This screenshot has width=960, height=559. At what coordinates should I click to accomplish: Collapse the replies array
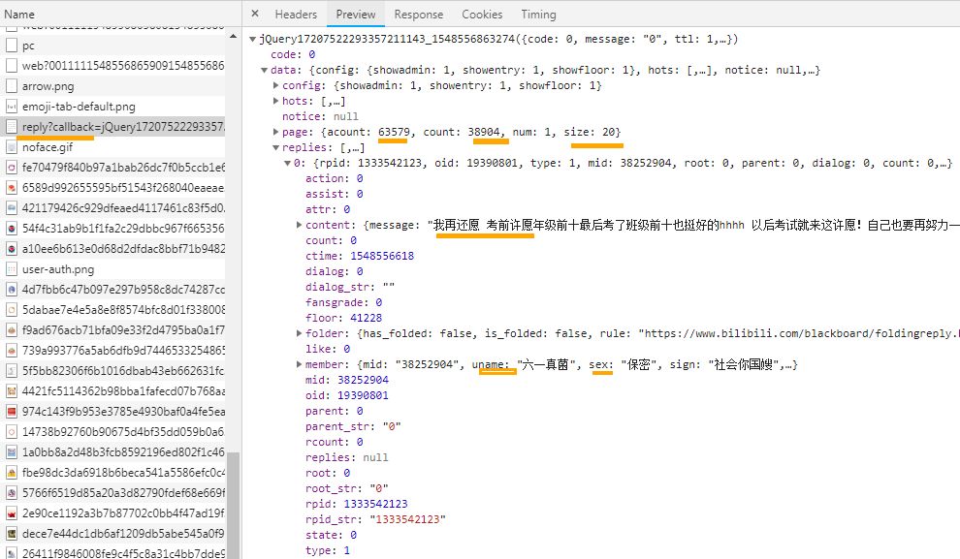275,147
